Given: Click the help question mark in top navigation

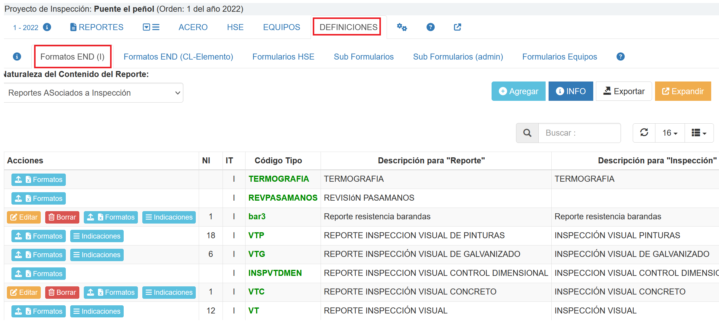Looking at the screenshot, I should point(430,27).
